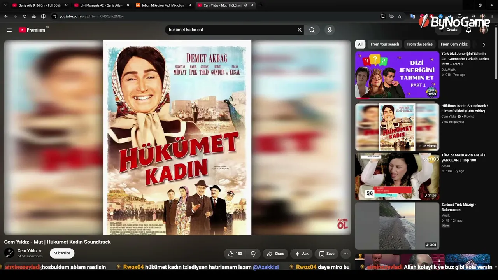Subscribe to Cem Yıldız channel

coord(62,253)
